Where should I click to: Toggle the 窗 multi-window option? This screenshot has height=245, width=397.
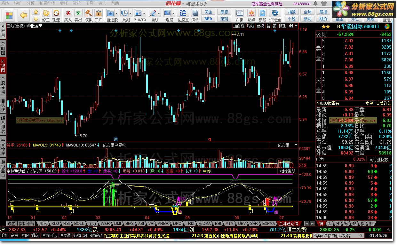[x=274, y=26]
